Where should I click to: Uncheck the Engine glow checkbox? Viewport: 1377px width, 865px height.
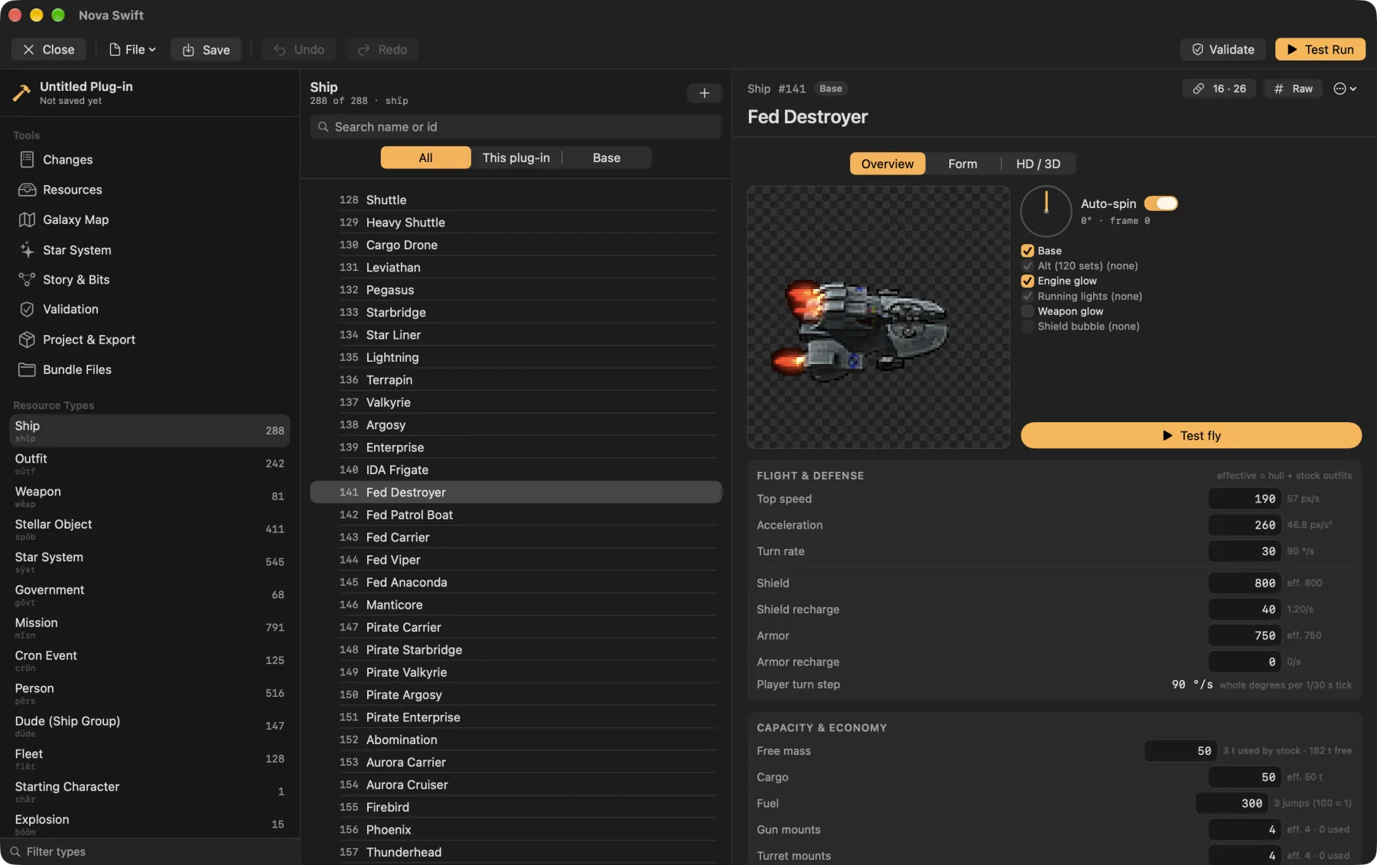click(x=1027, y=281)
